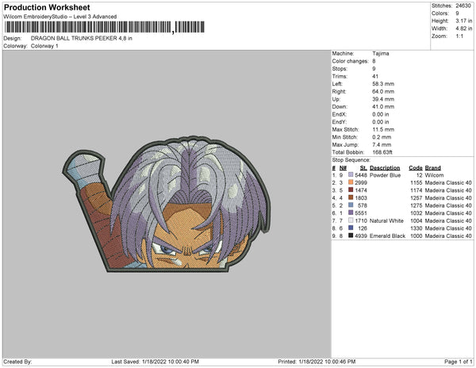Click the barcode under the worksheet title
The width and height of the screenshot is (476, 368).
[x=105, y=27]
